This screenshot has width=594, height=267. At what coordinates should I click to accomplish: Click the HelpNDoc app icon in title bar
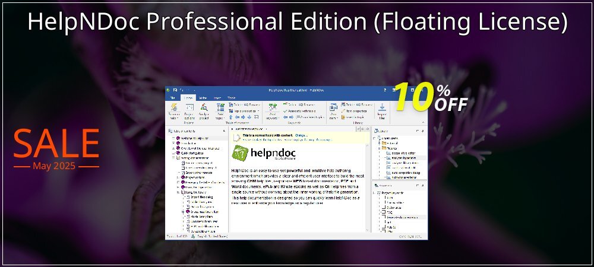(x=168, y=90)
